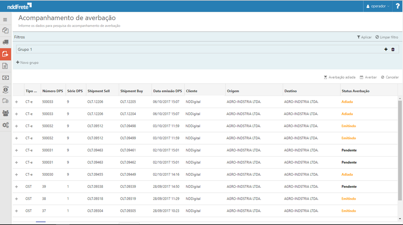Select the money bill icon in the sidebar
Viewport: 403px width, 225px height.
point(5,78)
